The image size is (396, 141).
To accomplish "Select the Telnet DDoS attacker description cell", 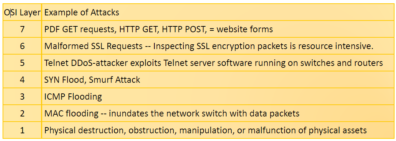I will [217, 63].
